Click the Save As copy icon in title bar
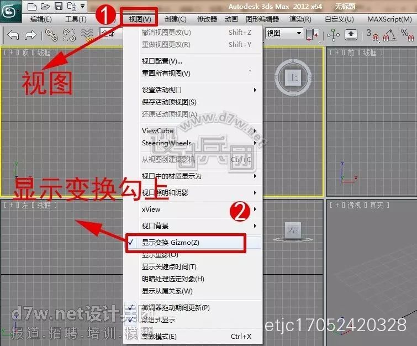The width and height of the screenshot is (417, 346). point(72,6)
